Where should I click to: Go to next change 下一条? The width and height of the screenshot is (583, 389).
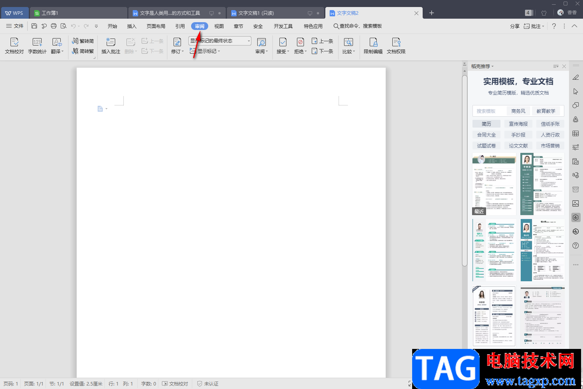(x=322, y=51)
